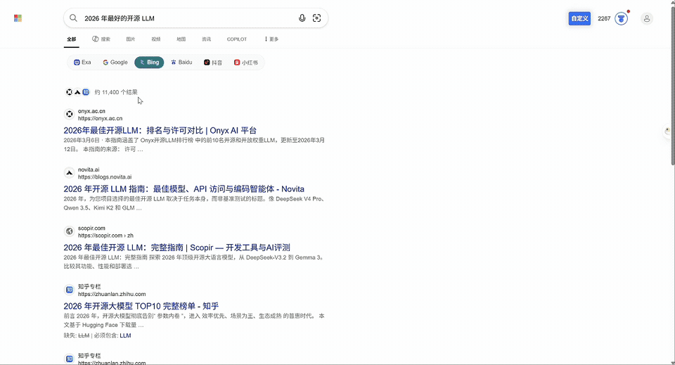Click the onyx.ac.cn site name
This screenshot has width=675, height=365.
(x=91, y=111)
